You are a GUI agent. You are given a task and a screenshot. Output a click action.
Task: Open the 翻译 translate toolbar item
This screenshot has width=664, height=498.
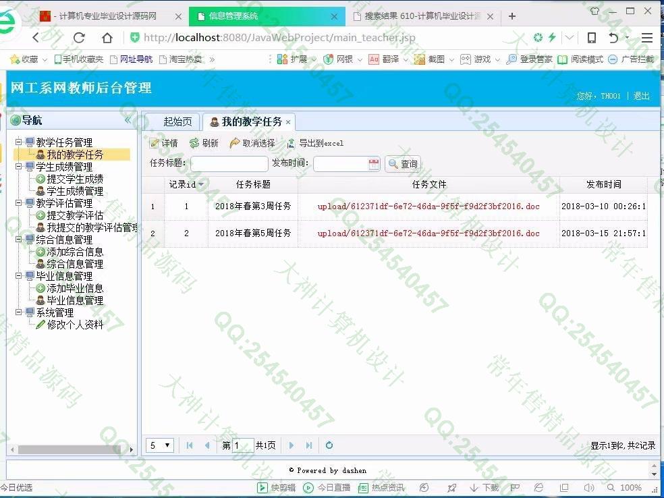[388, 59]
